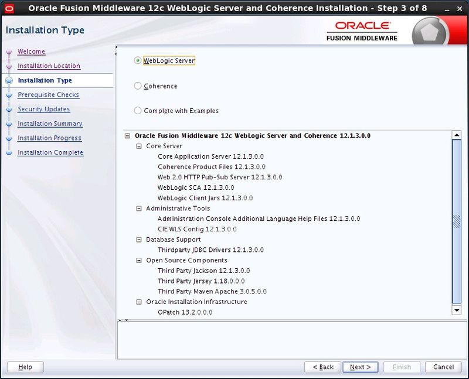Select Thirdparty JDBC Drivers 12.1.3.0.0 row
The height and width of the screenshot is (379, 469).
pos(210,250)
